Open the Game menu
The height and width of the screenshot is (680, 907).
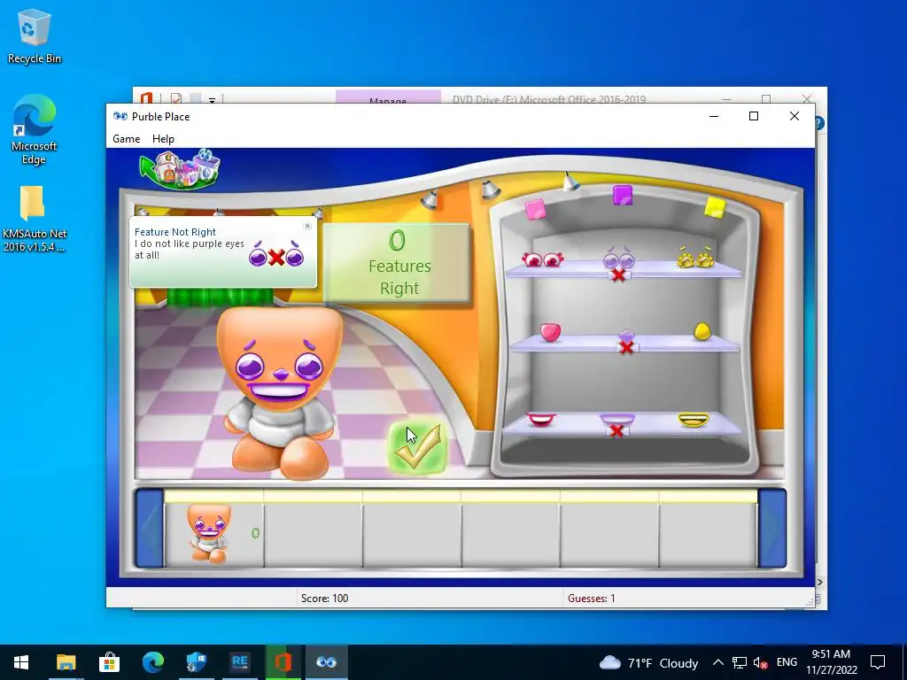pos(126,139)
